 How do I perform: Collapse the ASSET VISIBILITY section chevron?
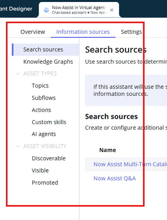(18, 146)
